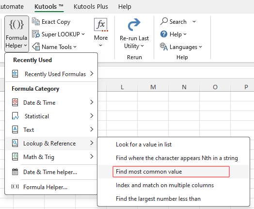The image size is (254, 209).
Task: Select column P header
Action: (242, 87)
